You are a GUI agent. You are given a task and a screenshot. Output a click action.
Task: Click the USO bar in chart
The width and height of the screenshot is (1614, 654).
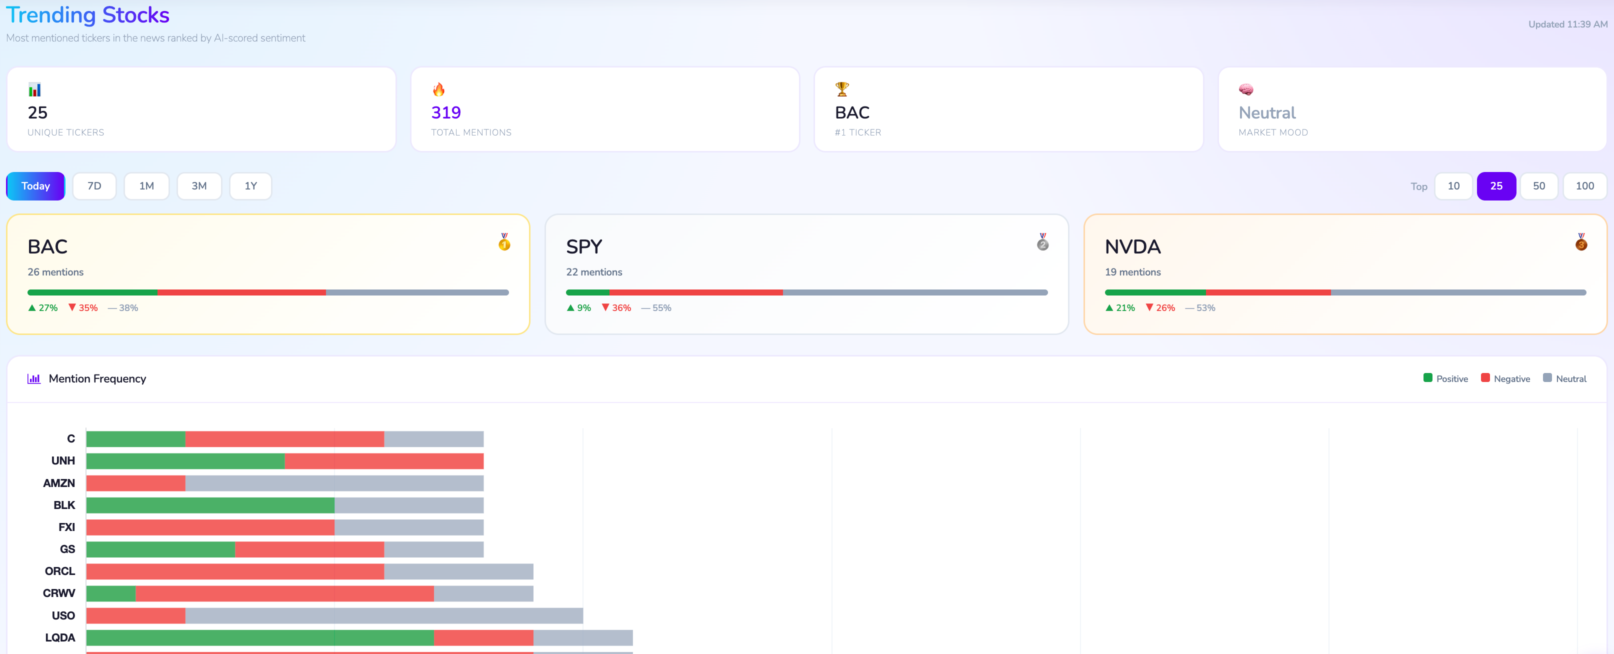(x=334, y=616)
